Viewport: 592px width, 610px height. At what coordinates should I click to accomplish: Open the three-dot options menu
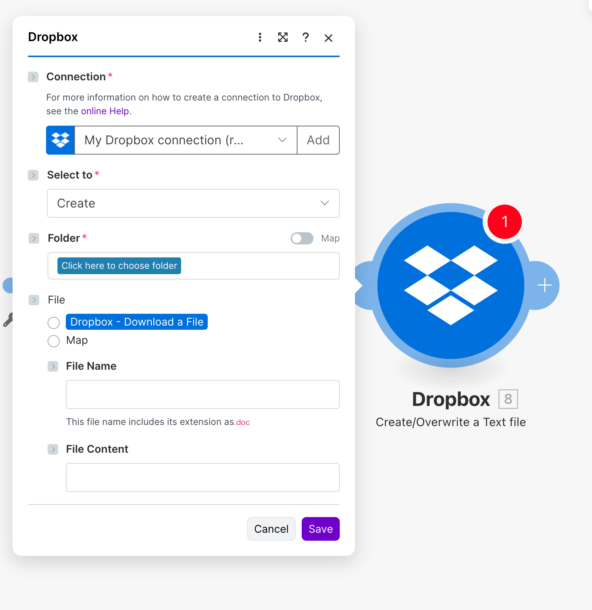pyautogui.click(x=260, y=37)
